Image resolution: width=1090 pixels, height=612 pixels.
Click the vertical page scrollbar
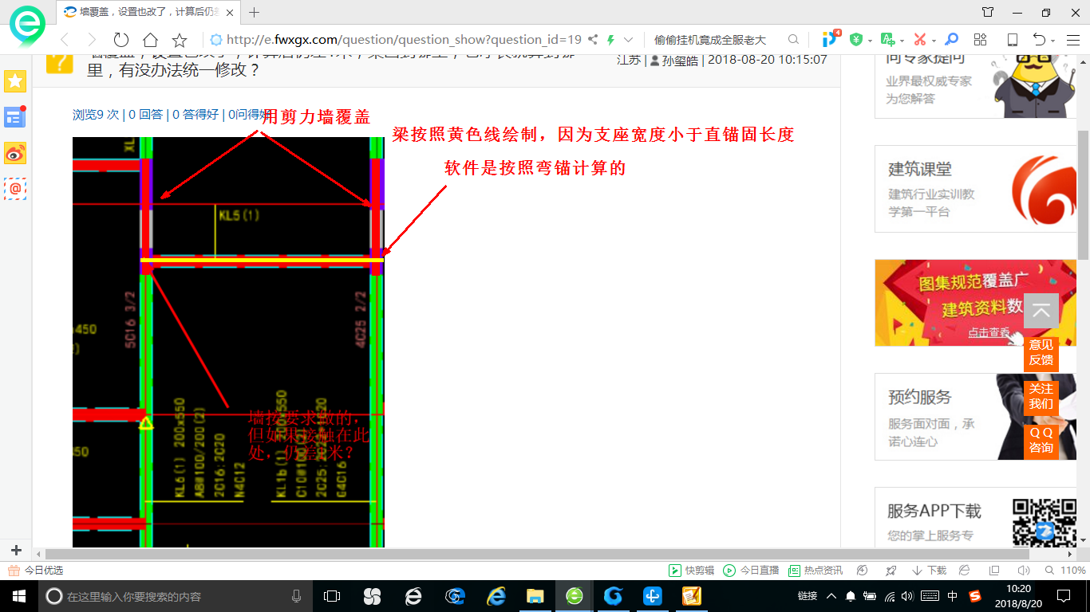click(x=1083, y=194)
